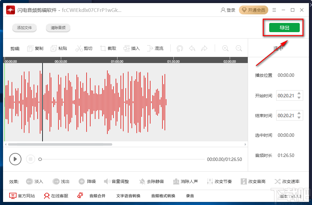
Task: Open the 降噪 noise reduction effect
Action: 87,181
